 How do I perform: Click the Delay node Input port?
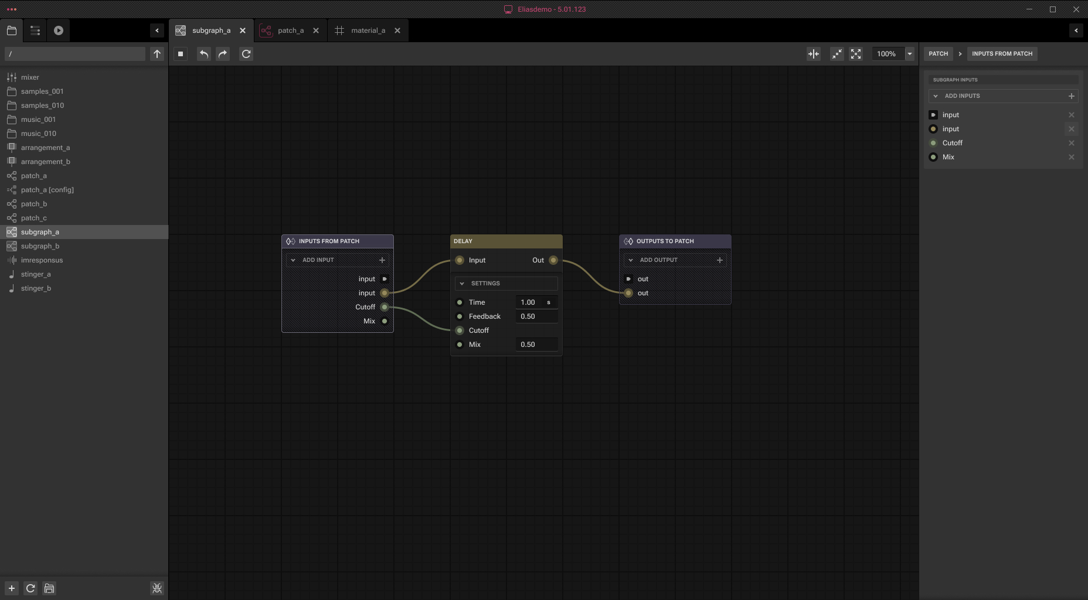pos(460,260)
